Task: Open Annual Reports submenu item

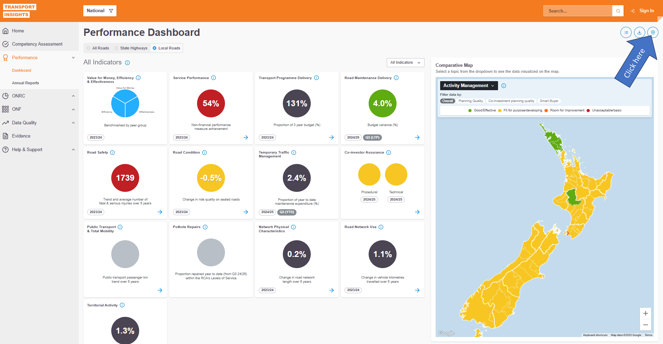Action: coord(25,83)
